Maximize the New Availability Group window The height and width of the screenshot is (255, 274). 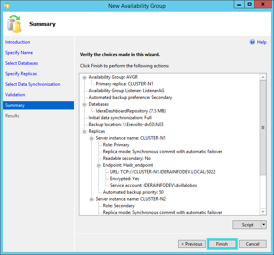[250, 5]
